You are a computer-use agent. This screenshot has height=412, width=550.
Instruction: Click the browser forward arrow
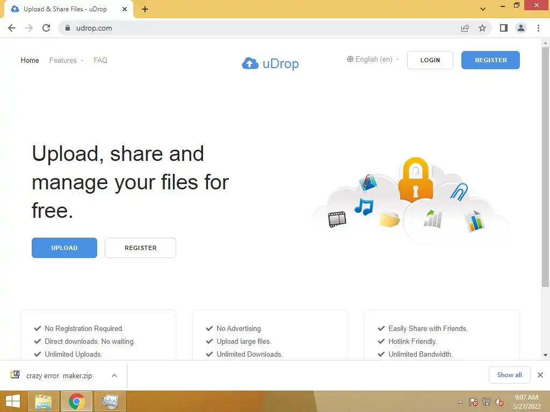[29, 28]
